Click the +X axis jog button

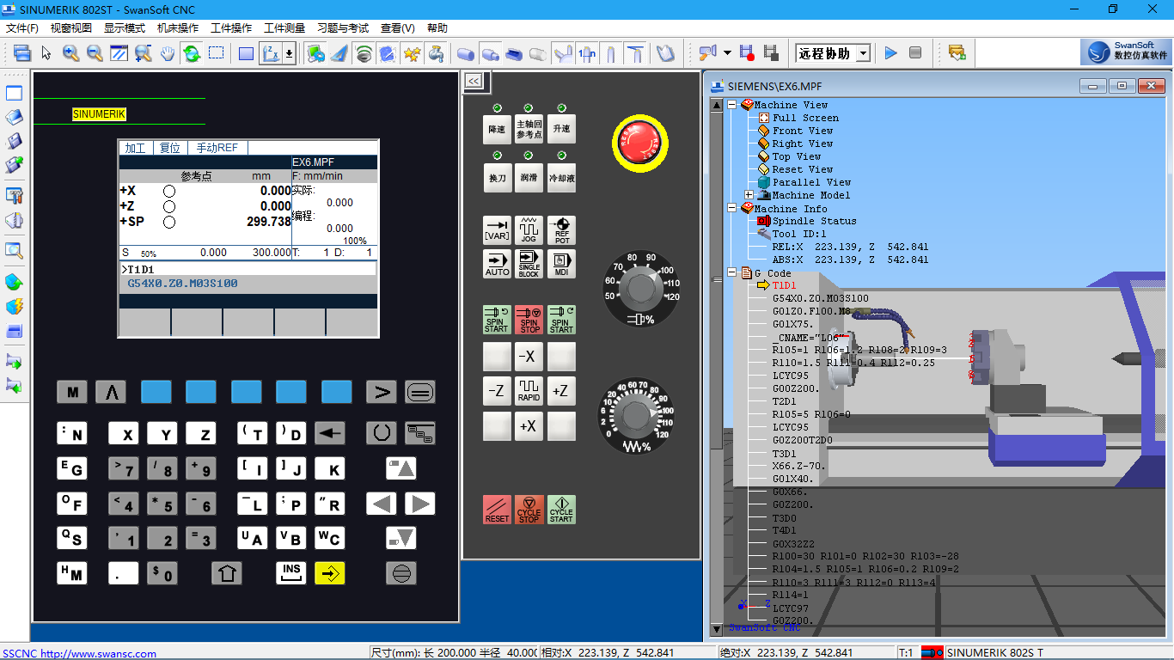tap(529, 426)
